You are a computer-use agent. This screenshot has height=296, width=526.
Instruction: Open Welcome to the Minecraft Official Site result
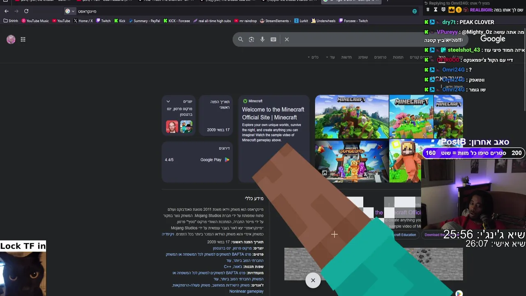[x=273, y=113]
